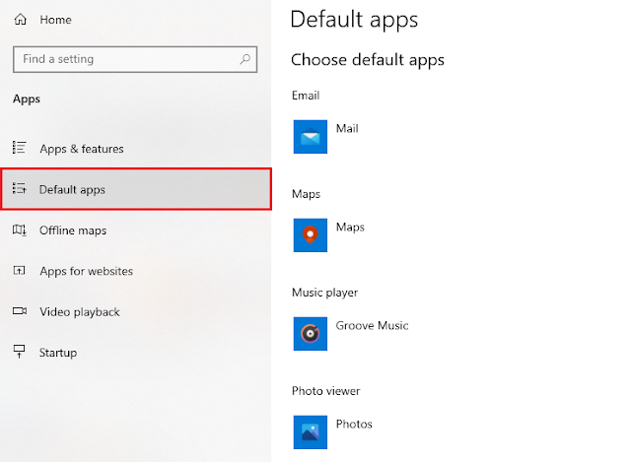Screen dimensions: 631x462
Task: Click the search magnifier icon
Action: coord(245,59)
